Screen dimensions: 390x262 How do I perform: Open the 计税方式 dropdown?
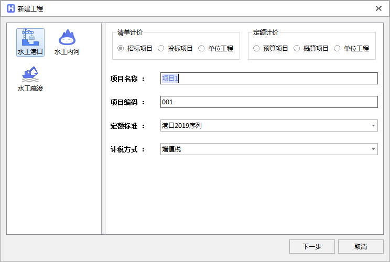click(x=269, y=149)
